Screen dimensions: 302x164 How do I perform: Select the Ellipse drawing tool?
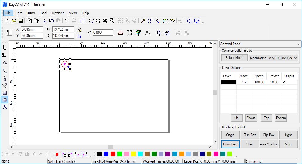[5, 100]
